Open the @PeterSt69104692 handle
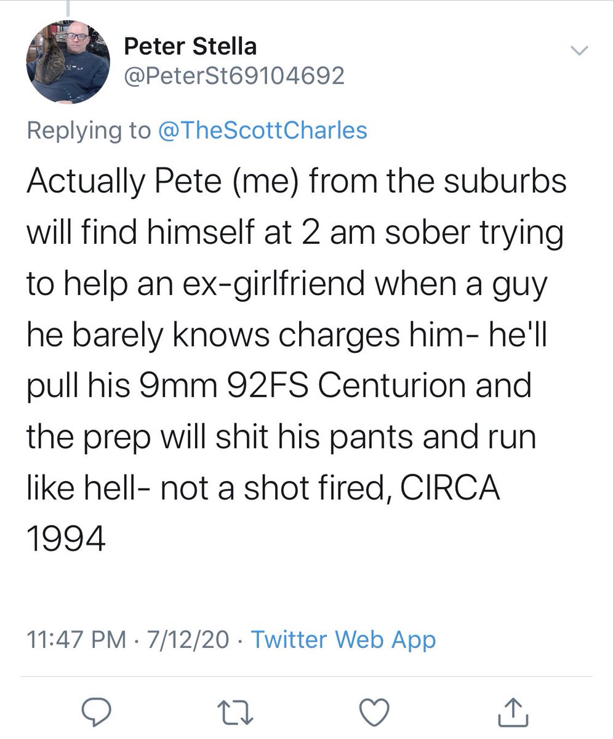Viewport: 613px width, 739px height. click(234, 76)
